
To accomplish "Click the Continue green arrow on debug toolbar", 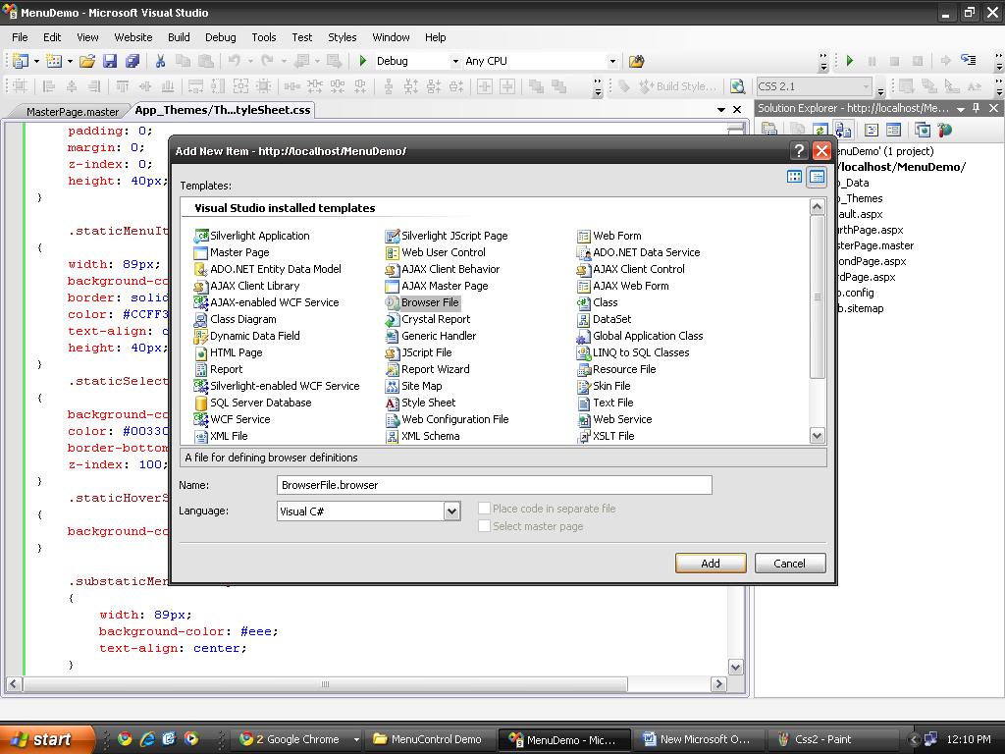I will [850, 61].
